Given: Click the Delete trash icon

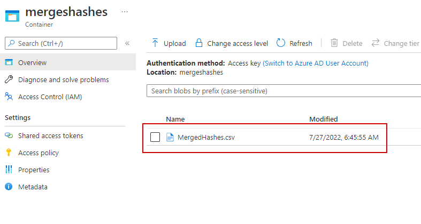Looking at the screenshot, I should coord(334,43).
